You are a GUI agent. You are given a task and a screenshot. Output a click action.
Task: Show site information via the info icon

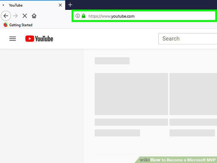pyautogui.click(x=77, y=16)
